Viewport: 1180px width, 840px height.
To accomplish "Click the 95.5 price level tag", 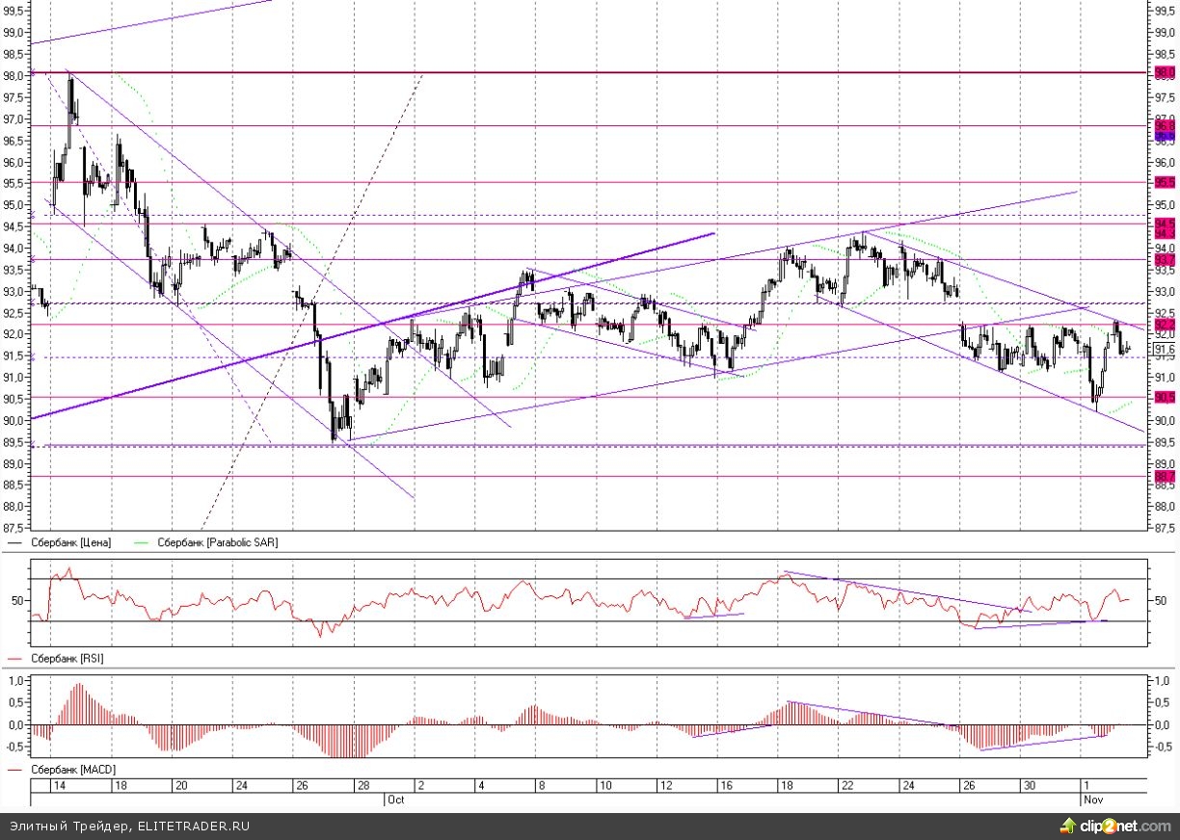I will pyautogui.click(x=1165, y=182).
